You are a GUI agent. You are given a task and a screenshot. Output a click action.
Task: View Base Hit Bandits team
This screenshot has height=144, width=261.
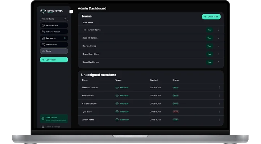(x=210, y=38)
